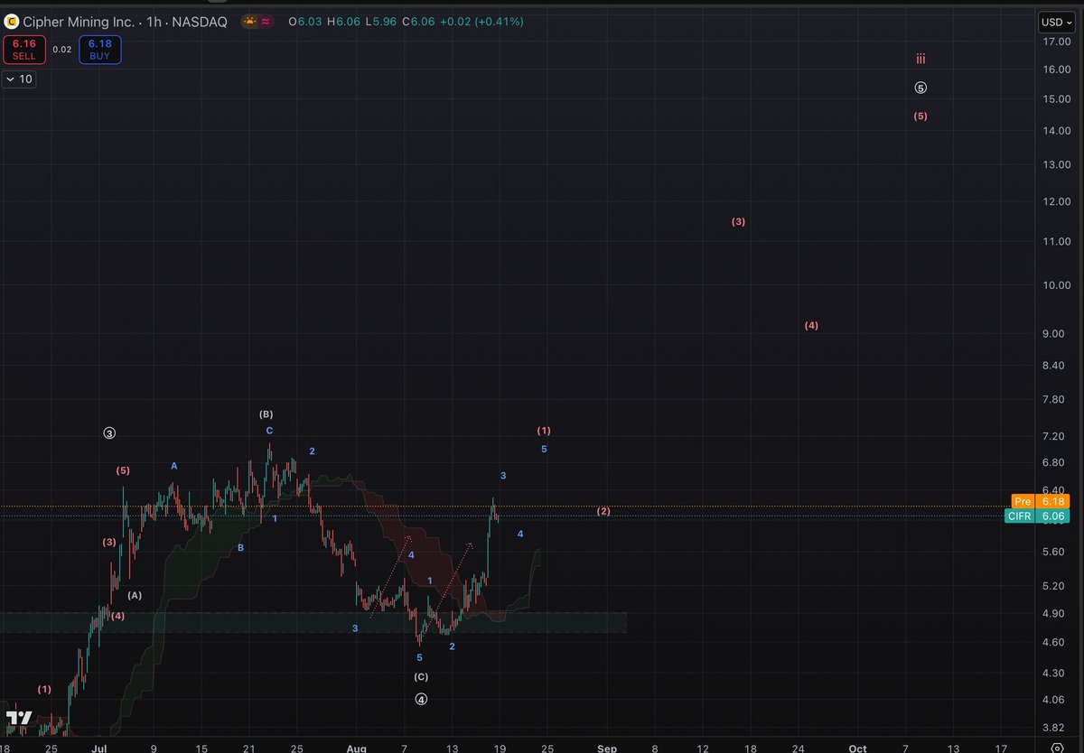Click the 0.02 spread value
1084x753 pixels.
(61, 50)
